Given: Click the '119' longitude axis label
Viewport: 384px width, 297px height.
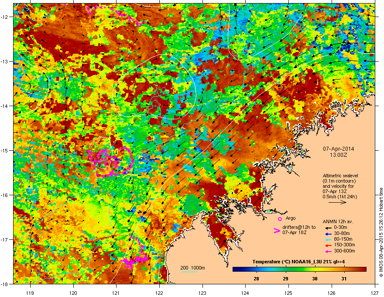Looking at the screenshot, I should click(30, 293).
